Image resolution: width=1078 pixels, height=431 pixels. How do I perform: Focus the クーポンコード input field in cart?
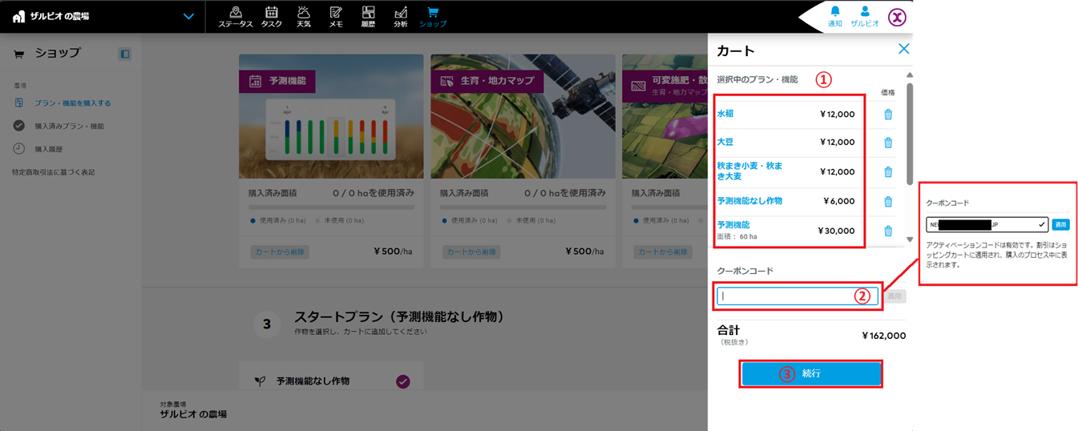[797, 296]
